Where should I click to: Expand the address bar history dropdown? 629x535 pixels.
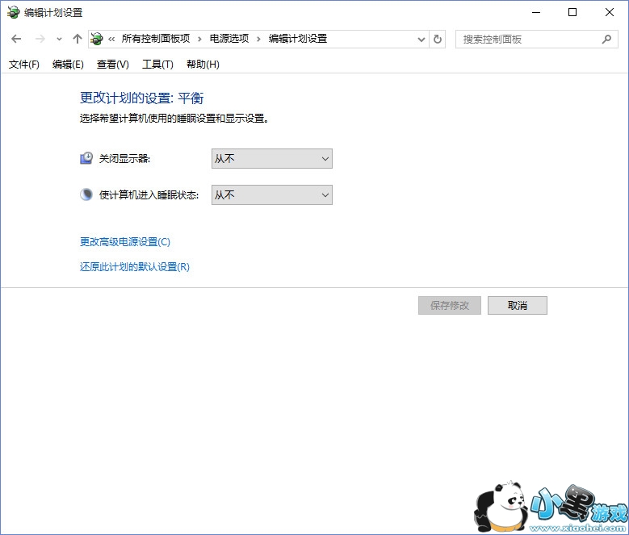point(421,40)
